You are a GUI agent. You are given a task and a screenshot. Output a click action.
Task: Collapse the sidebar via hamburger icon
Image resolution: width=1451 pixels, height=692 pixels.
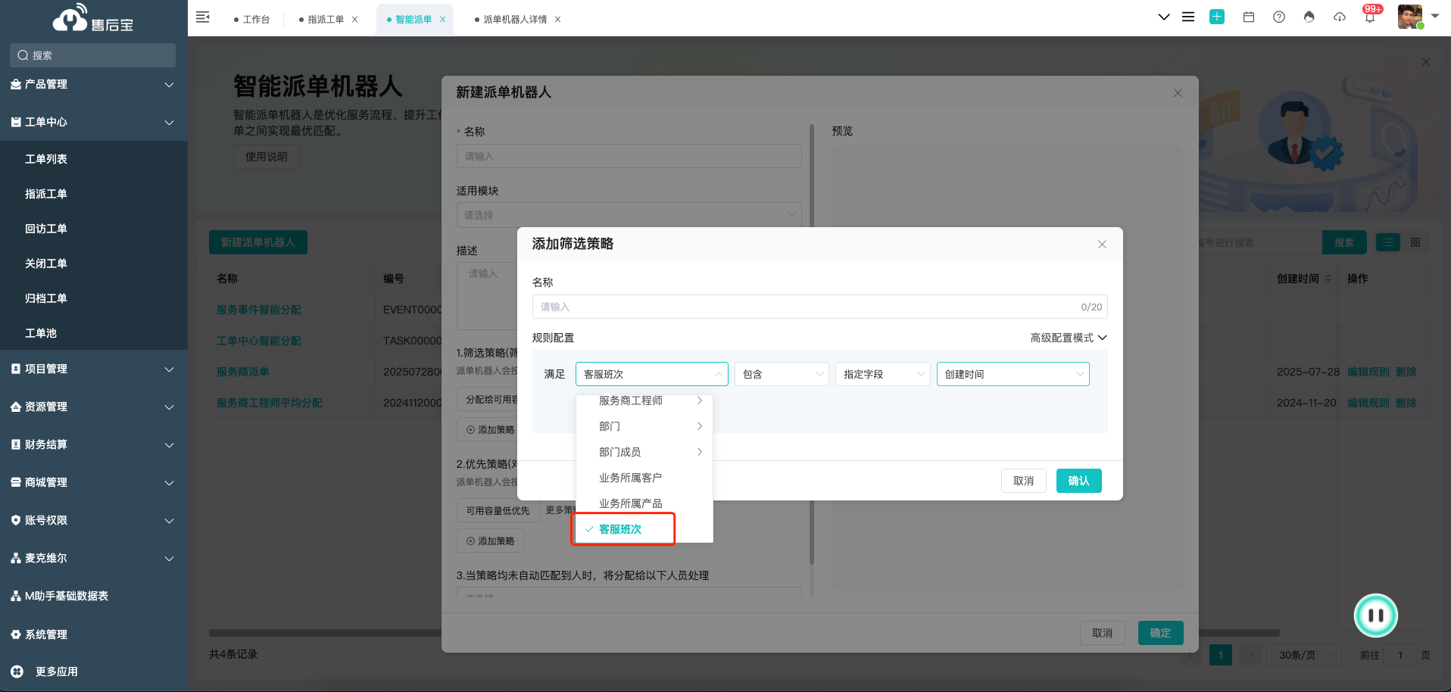tap(202, 17)
